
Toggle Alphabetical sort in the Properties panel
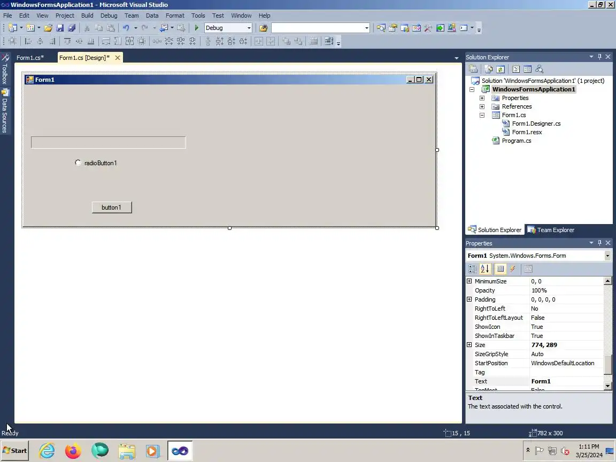(485, 269)
